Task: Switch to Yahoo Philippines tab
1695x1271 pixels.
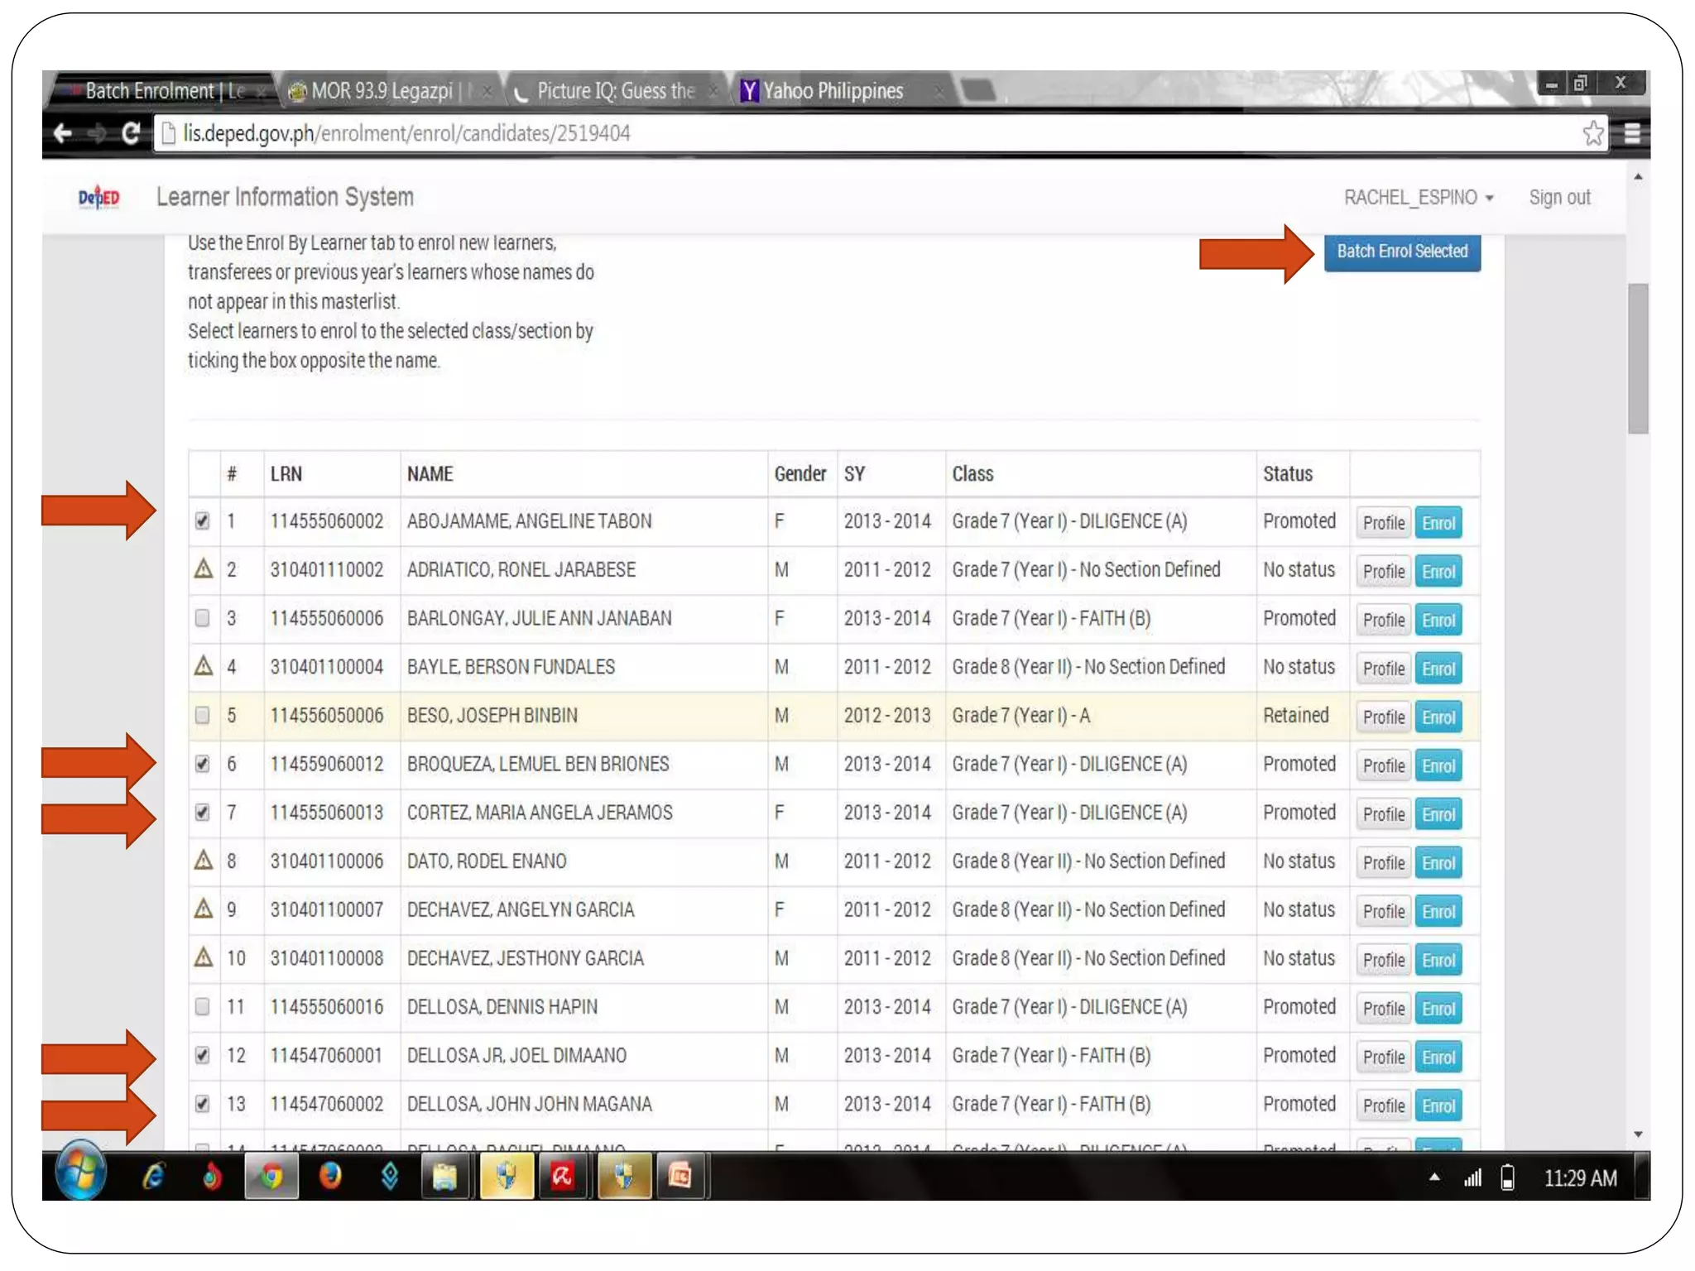Action: [x=832, y=91]
